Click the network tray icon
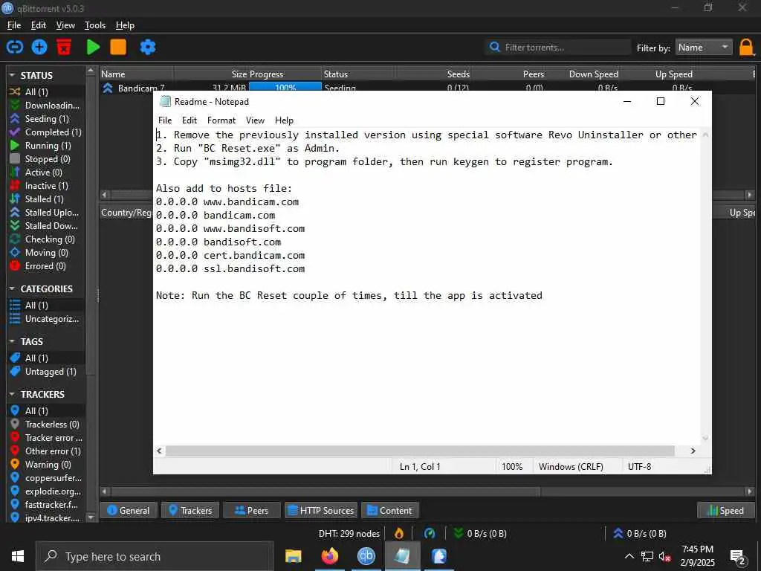The image size is (761, 571). (647, 557)
